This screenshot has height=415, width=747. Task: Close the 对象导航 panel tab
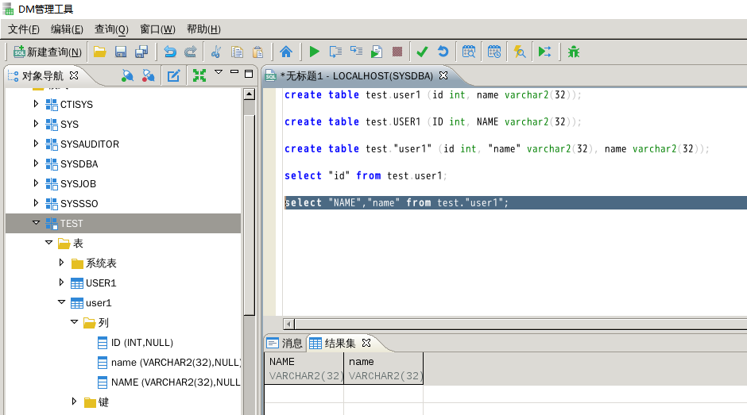(x=74, y=75)
